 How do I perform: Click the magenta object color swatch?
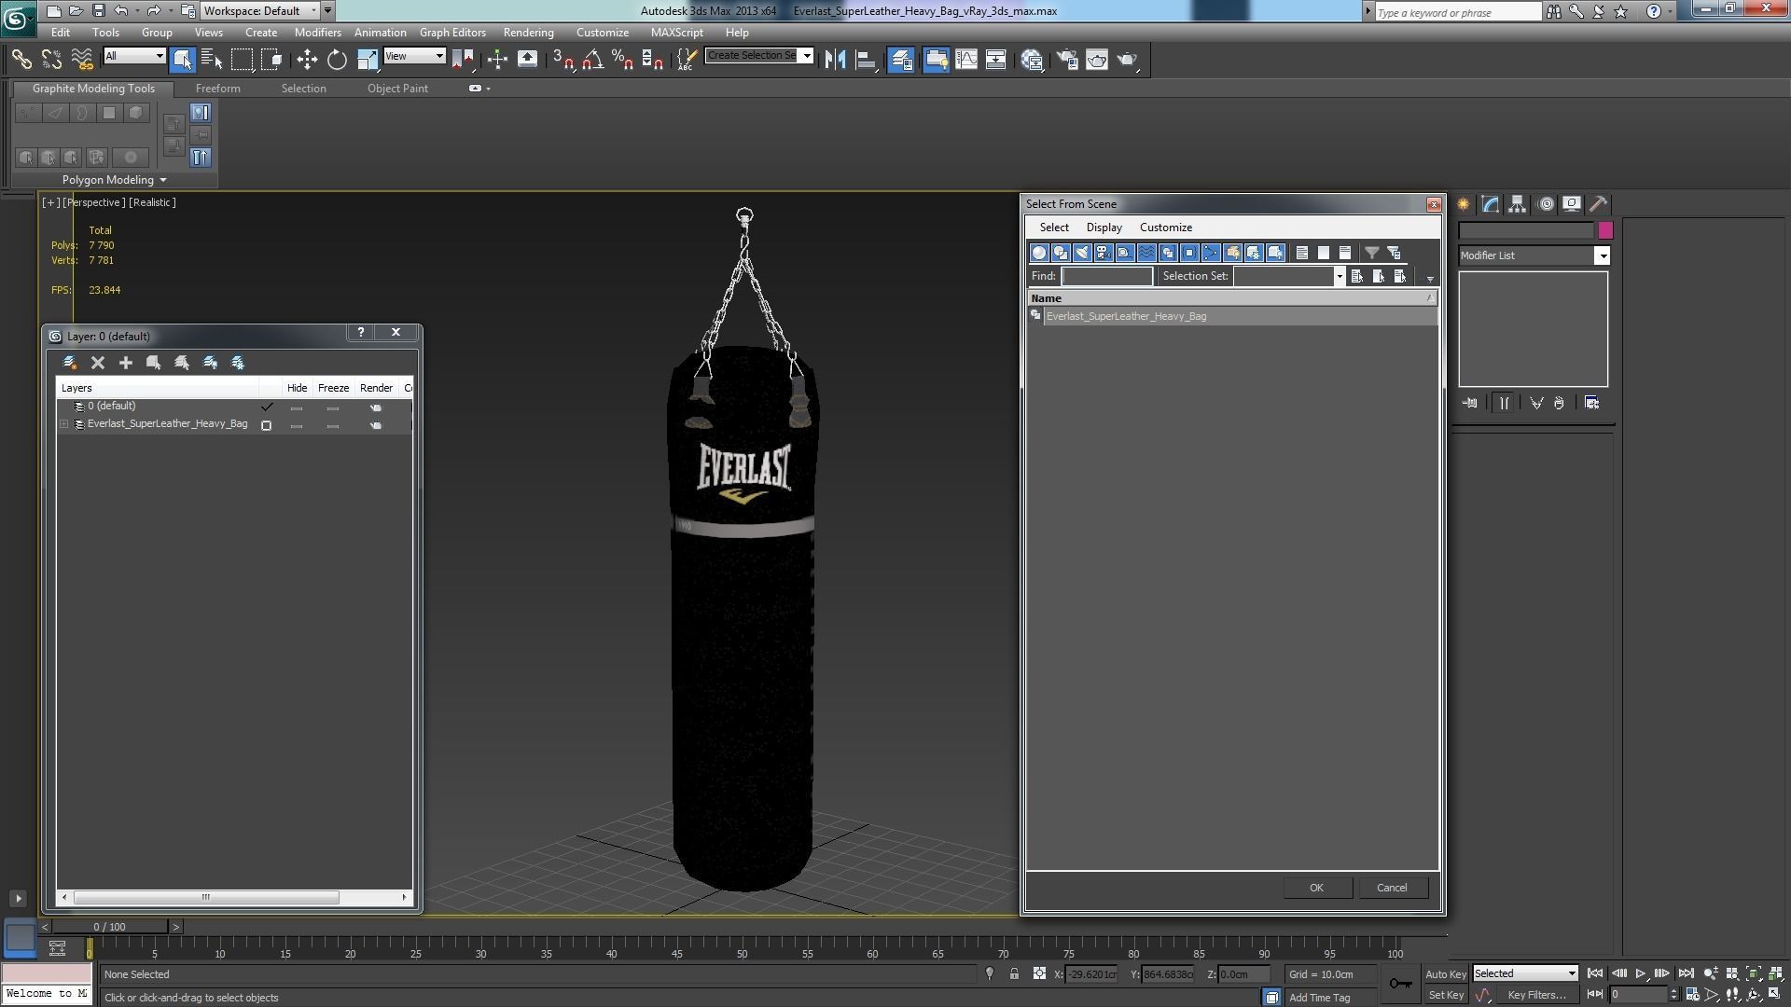[1605, 230]
